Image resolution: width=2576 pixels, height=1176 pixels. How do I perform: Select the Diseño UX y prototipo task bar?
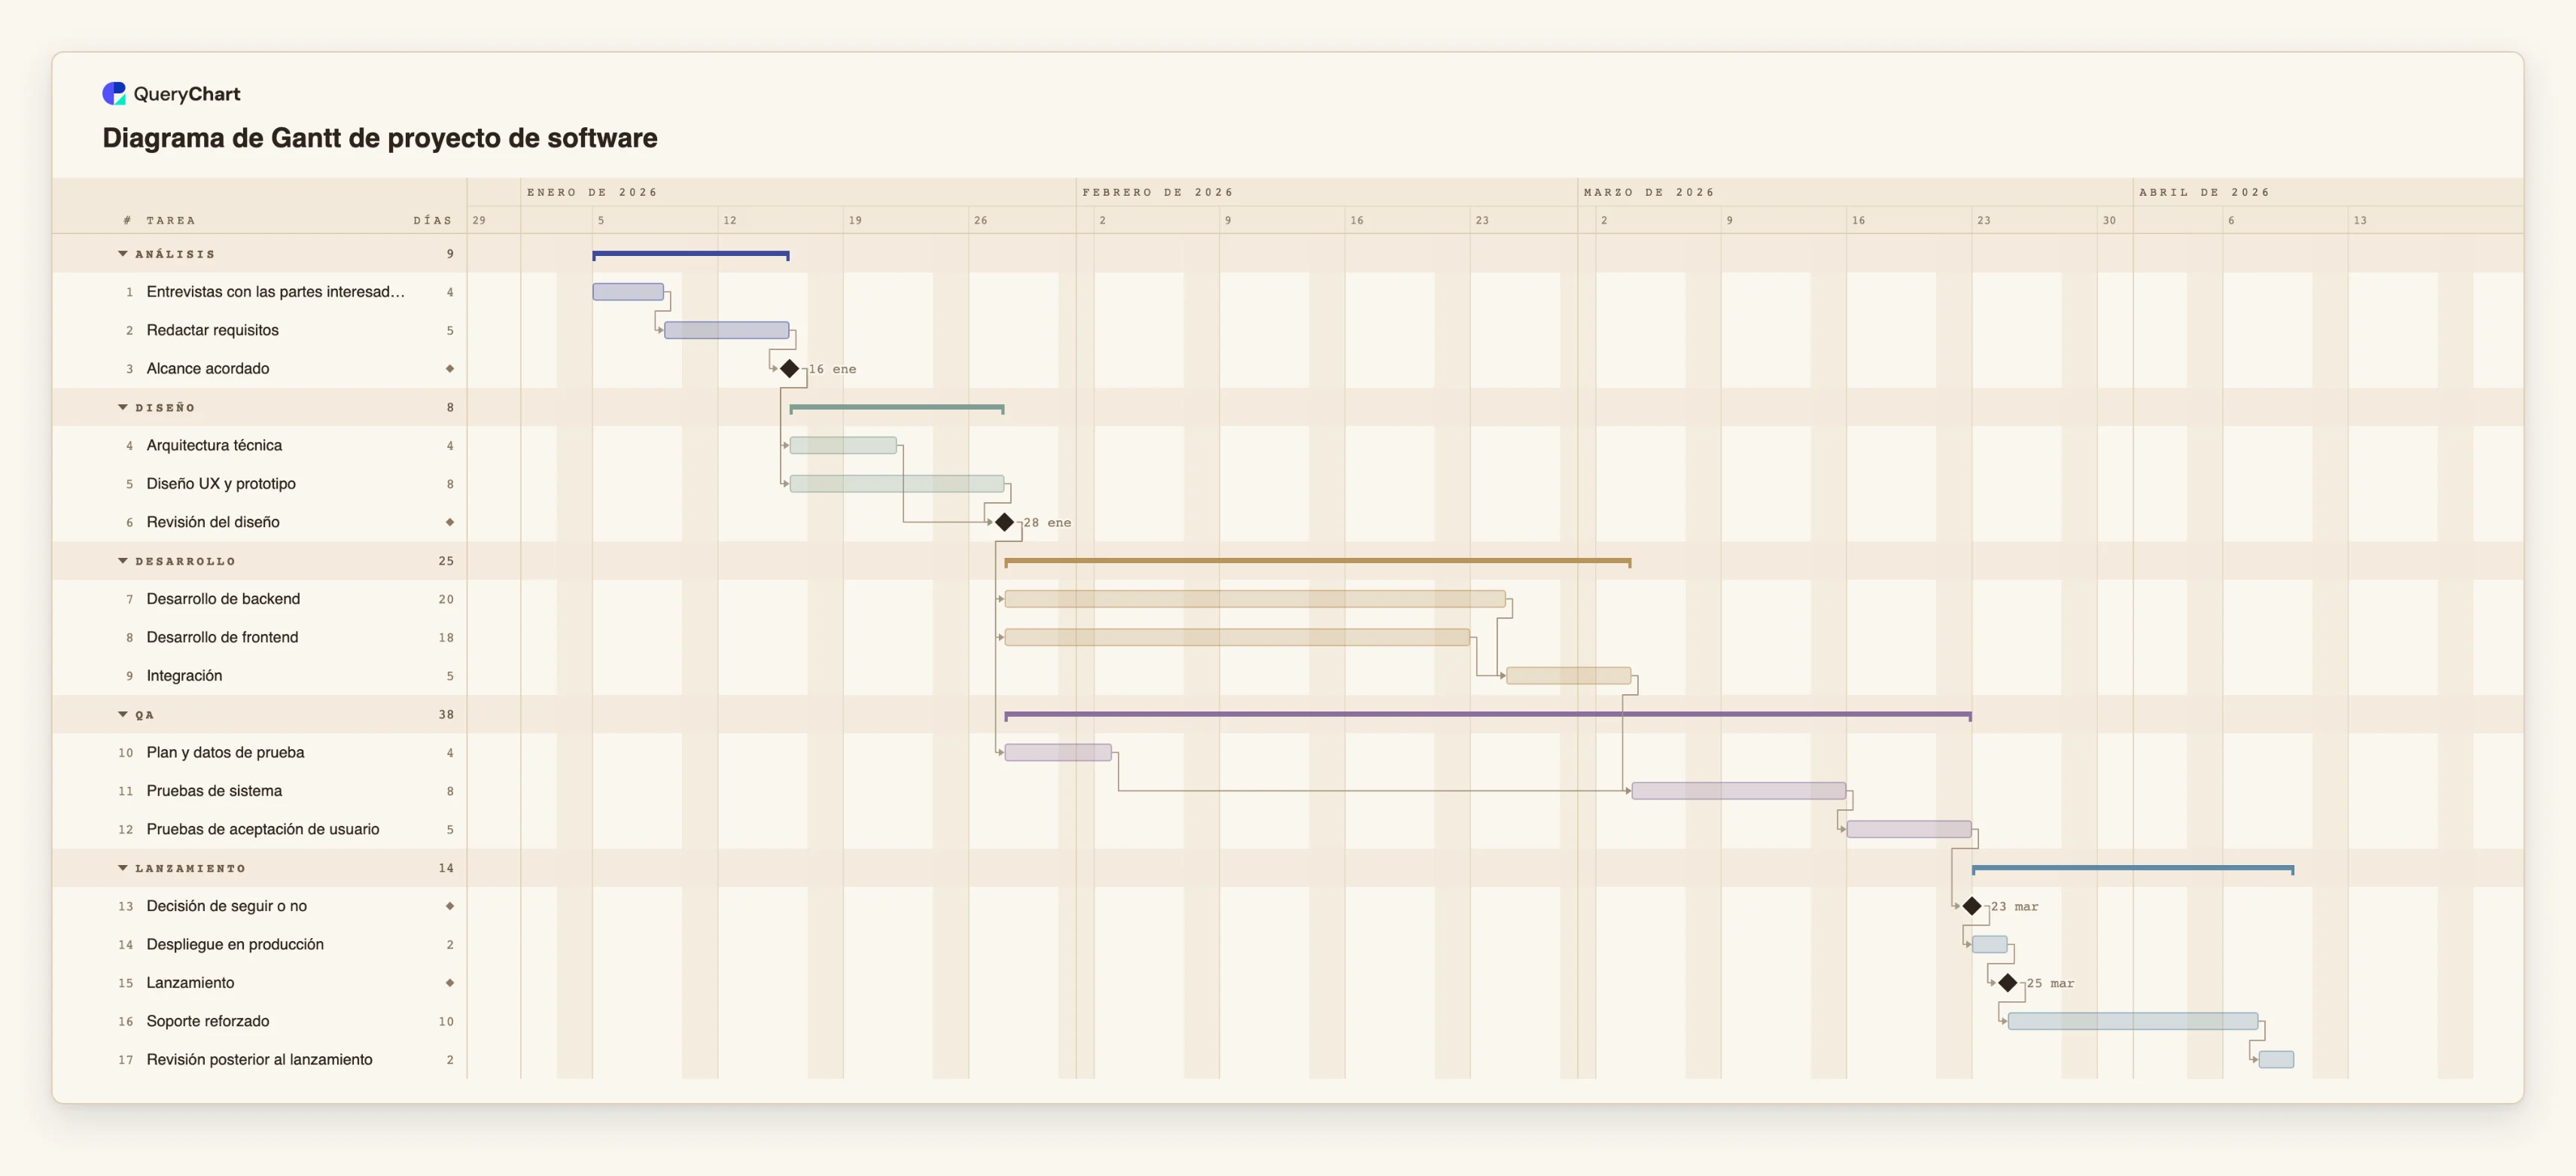click(897, 484)
